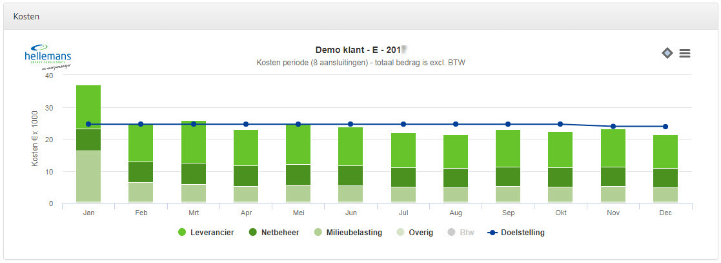
Task: Click the Milieubelasting segment of January bar
Action: [88, 176]
